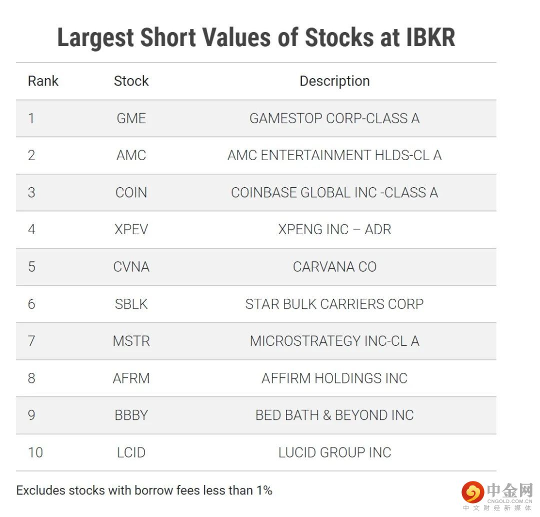Select the LUCID GROUP INC description
Screen dimensions: 540x517
[x=334, y=452]
